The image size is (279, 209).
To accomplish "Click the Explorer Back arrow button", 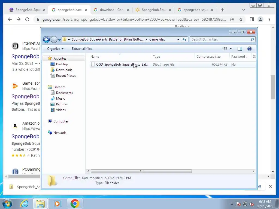I will 46,39.
